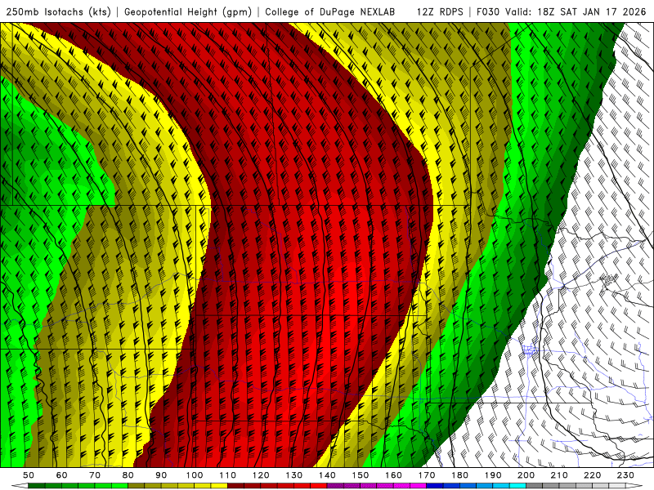
Task: Click the '190' color scale label
Action: pos(493,475)
